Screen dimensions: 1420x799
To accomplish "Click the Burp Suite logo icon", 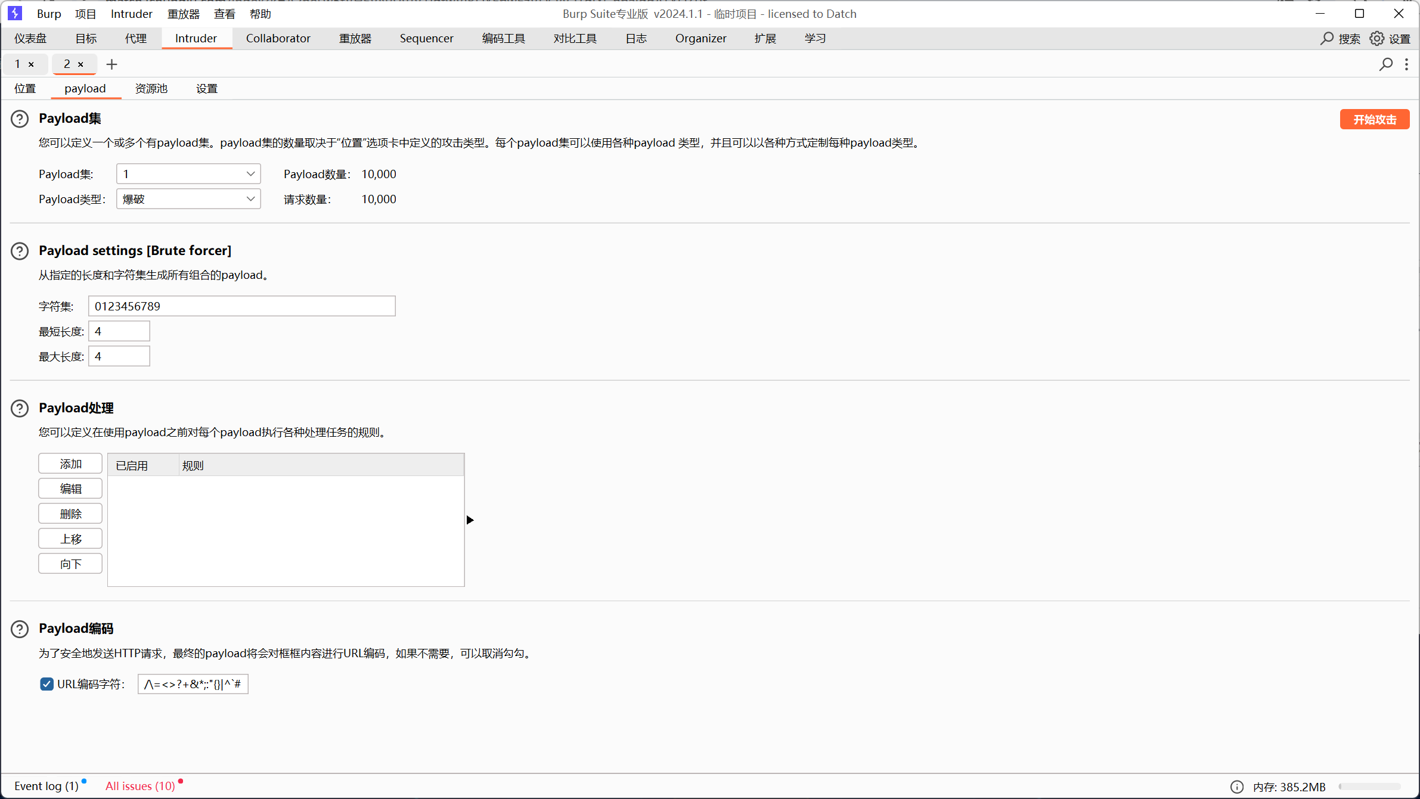I will [15, 13].
